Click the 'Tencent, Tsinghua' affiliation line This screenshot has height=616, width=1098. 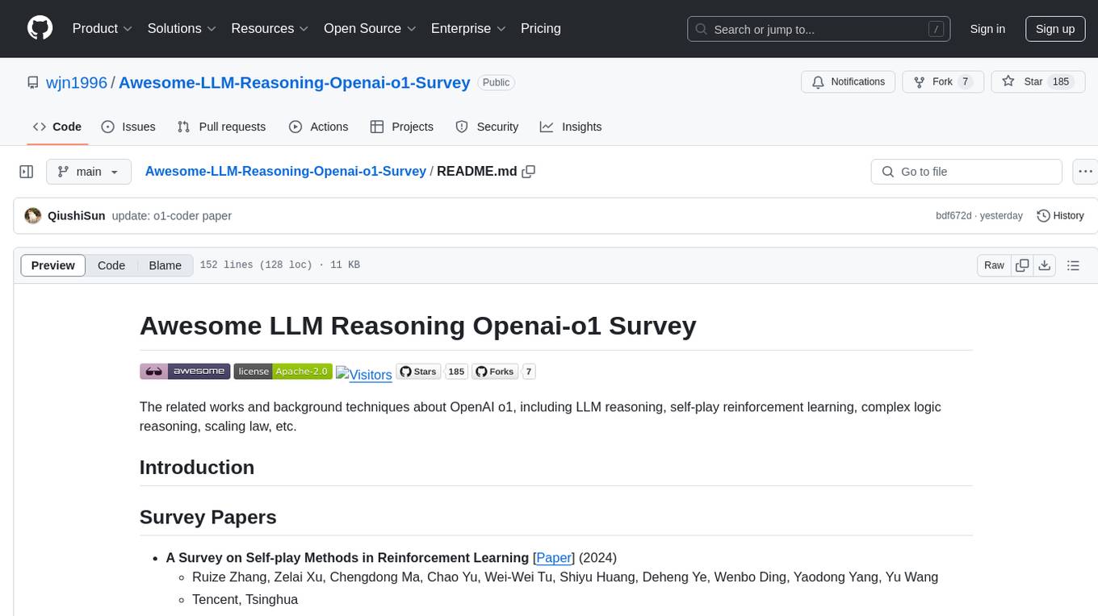245,599
